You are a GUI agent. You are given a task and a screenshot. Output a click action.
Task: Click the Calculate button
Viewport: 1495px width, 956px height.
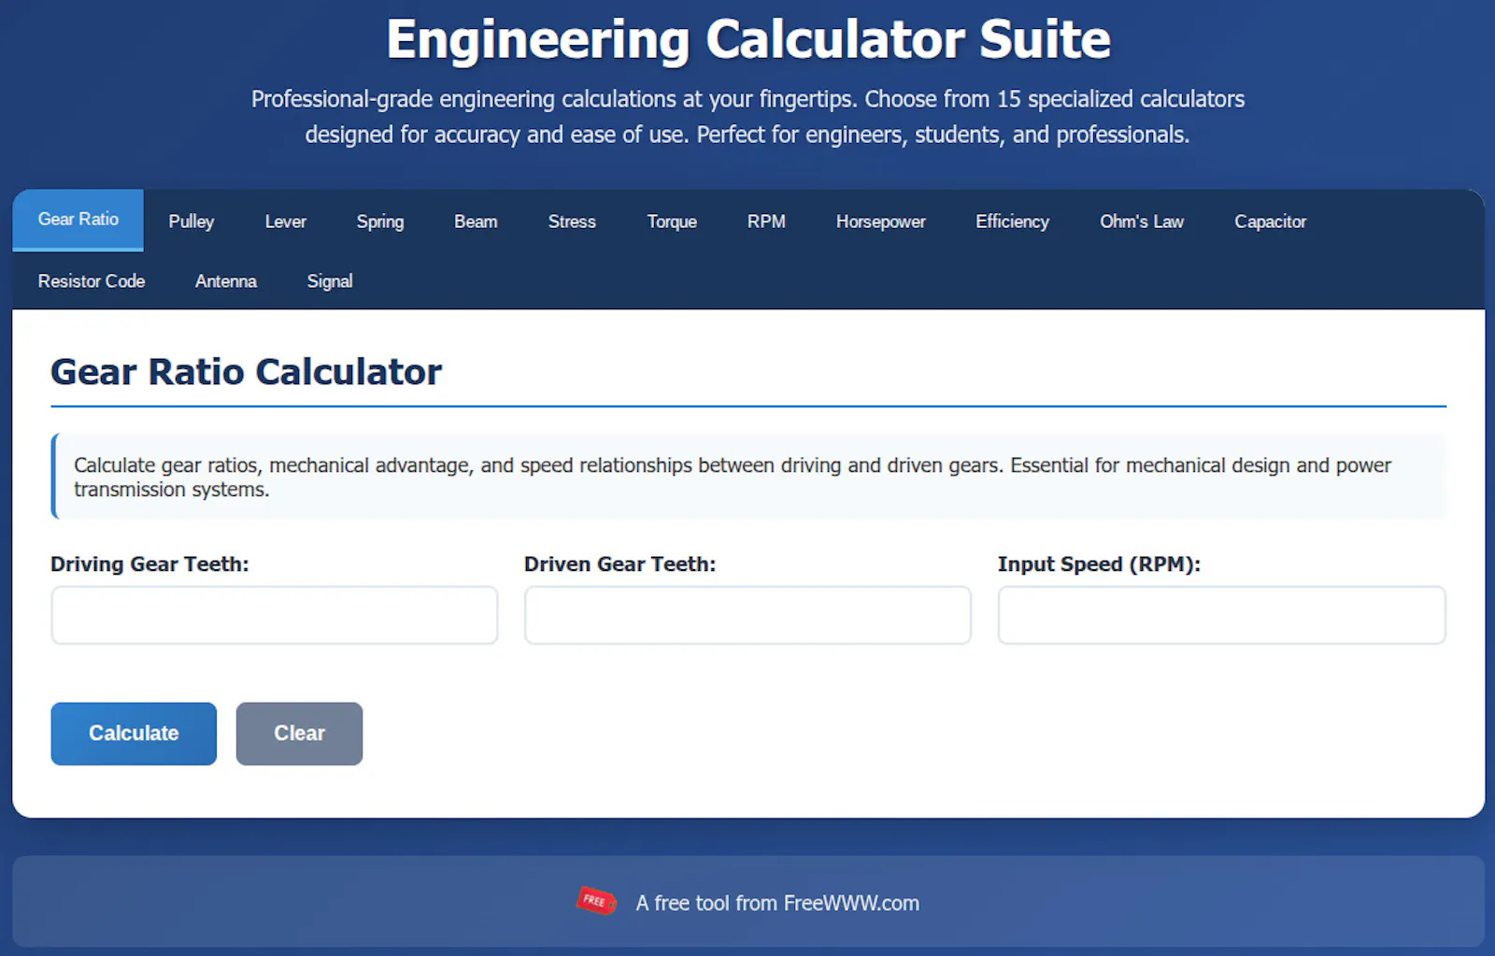click(x=134, y=734)
